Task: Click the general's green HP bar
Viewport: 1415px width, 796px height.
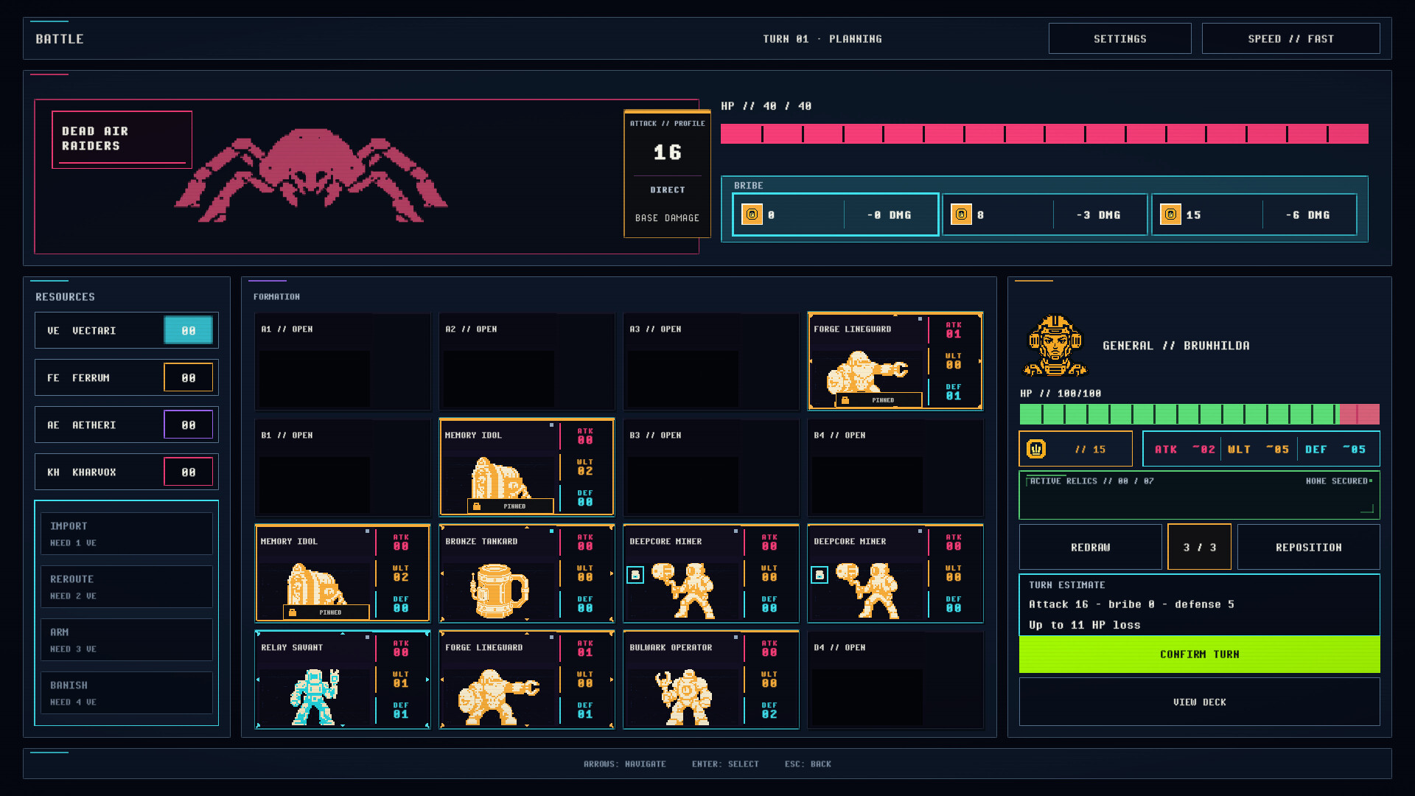Action: (1200, 413)
